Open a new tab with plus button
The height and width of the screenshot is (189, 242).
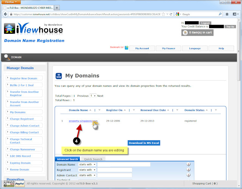tap(57, 8)
